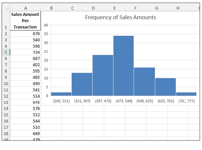Click the cell showing 402

point(26,65)
